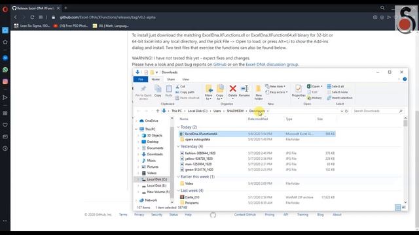Click browser back arrow
This screenshot has width=419, height=235.
coord(16,17)
